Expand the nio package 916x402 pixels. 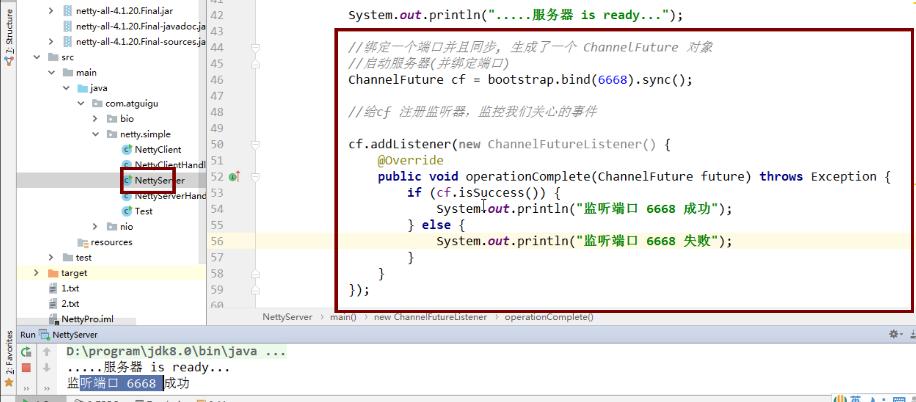[x=95, y=226]
